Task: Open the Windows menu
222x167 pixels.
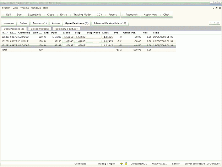Action: pyautogui.click(x=36, y=8)
